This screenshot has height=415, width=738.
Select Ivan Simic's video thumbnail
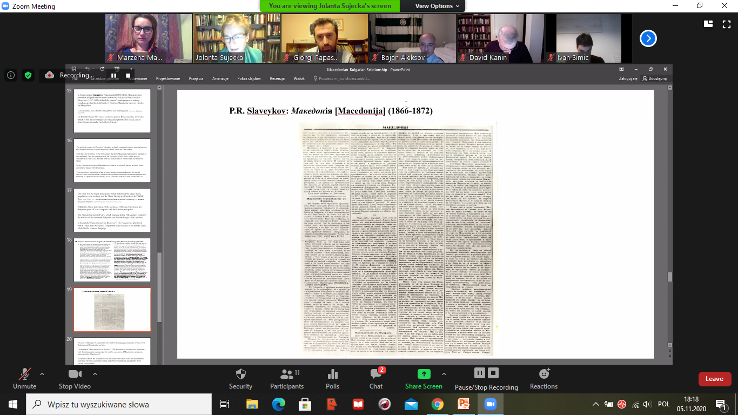pos(589,38)
